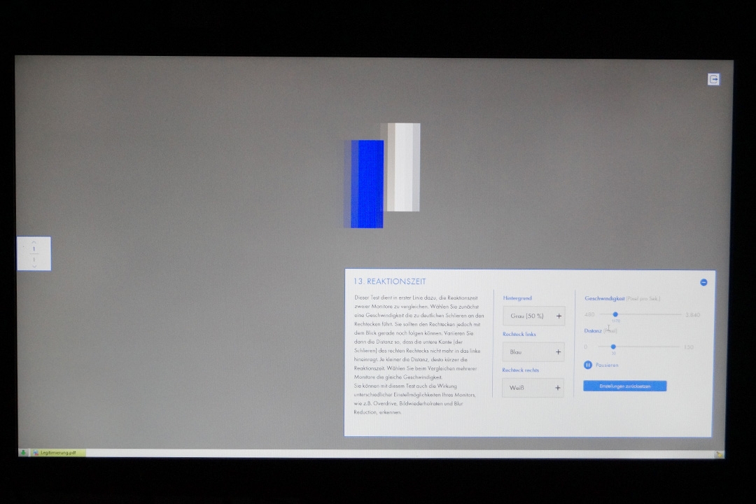Click the exit test icon at top right

pyautogui.click(x=713, y=79)
